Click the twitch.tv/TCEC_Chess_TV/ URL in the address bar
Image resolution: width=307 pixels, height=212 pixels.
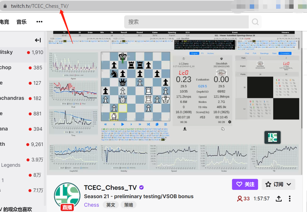coord(40,6)
